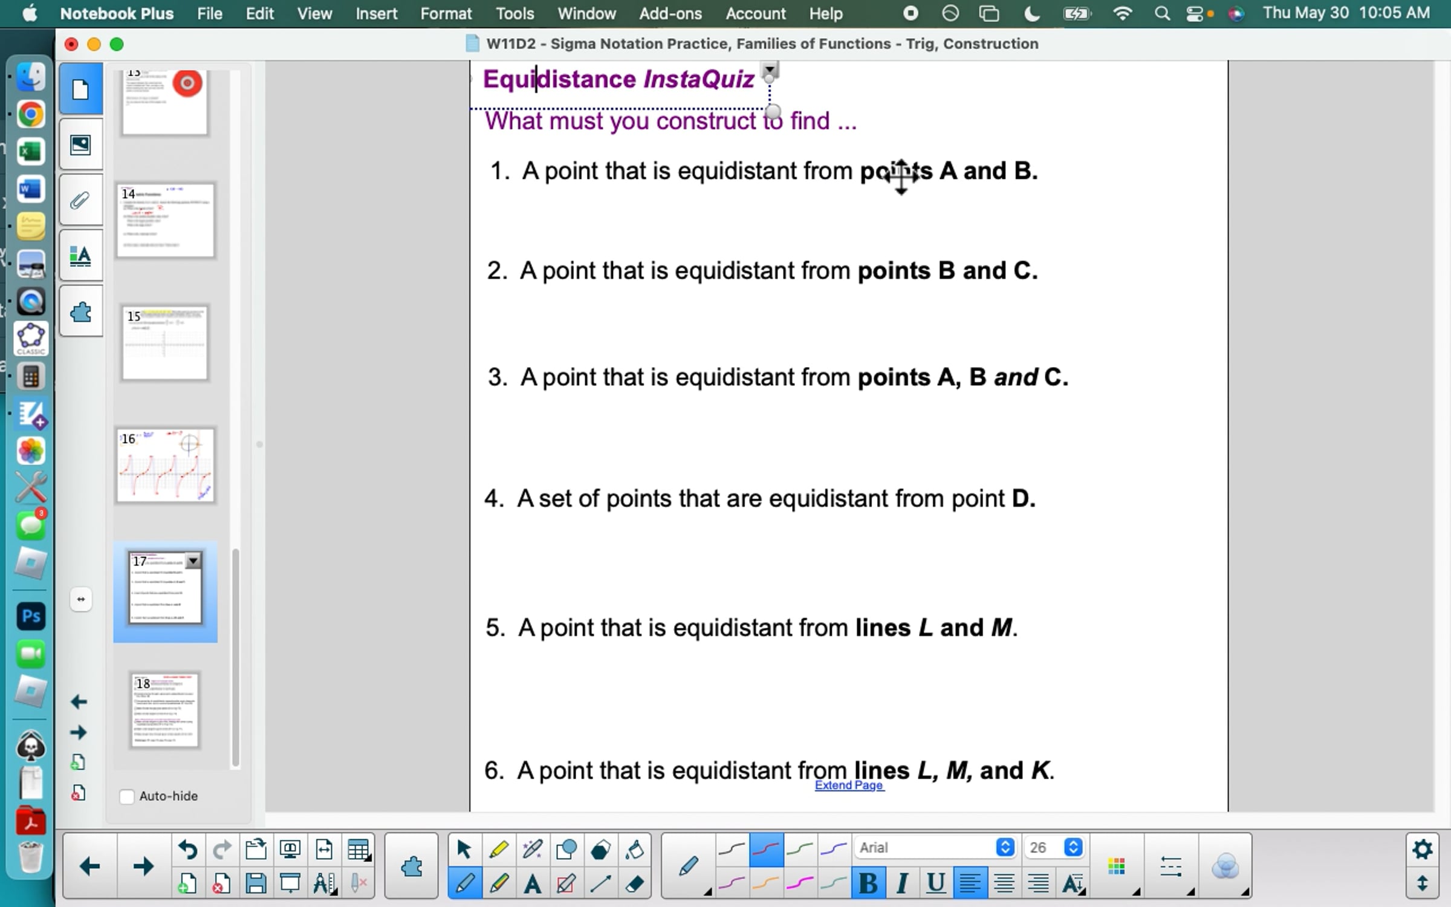Image resolution: width=1451 pixels, height=907 pixels.
Task: Open page 16 thumbnail with tangent graphs
Action: click(x=165, y=465)
